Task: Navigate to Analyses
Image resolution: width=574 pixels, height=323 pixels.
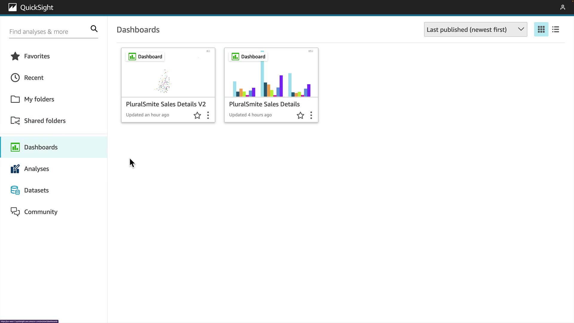Action: 36,169
